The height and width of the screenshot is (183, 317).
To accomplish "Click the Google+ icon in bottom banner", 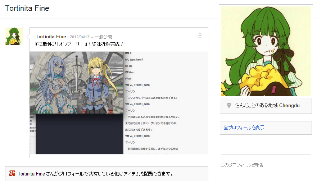I will point(12,173).
